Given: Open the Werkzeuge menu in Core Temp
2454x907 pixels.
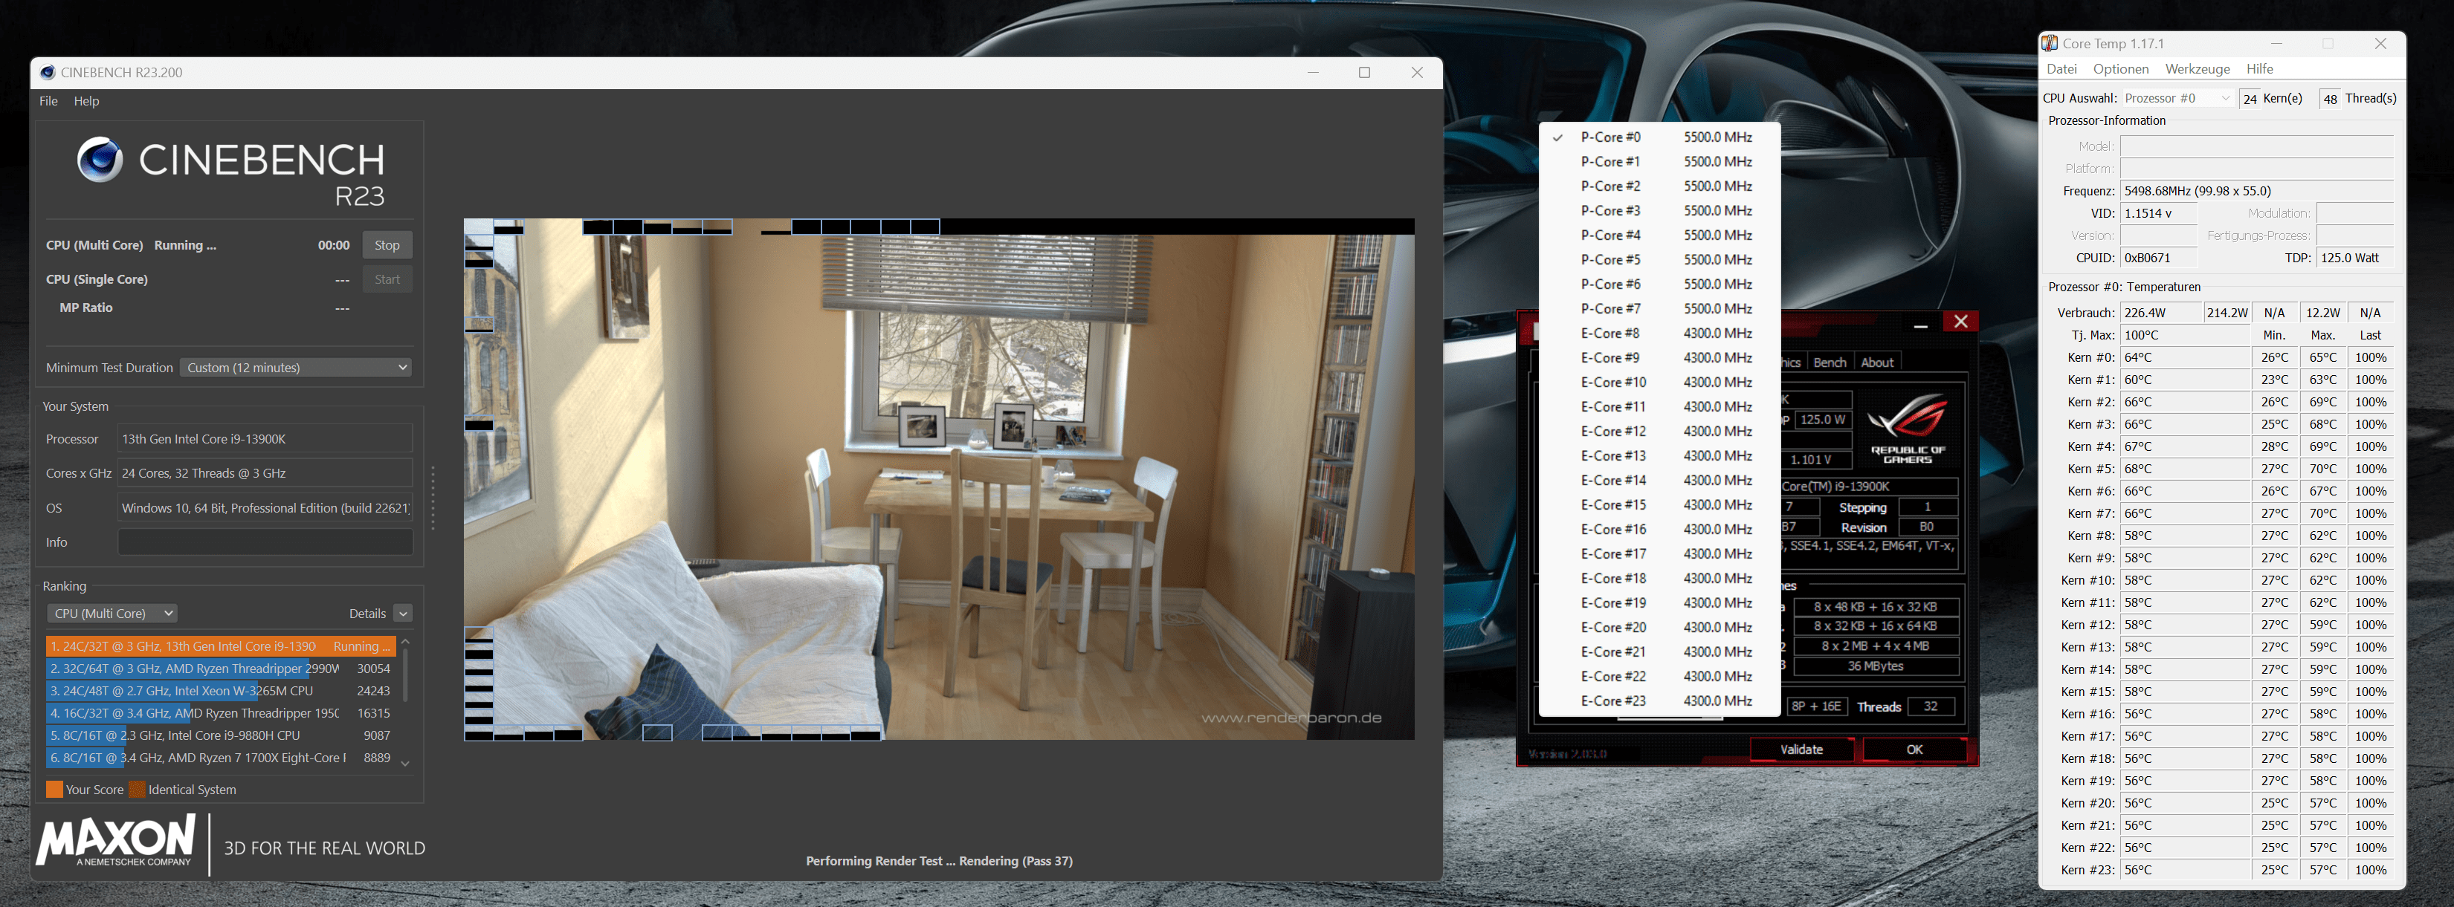Looking at the screenshot, I should click(x=2197, y=68).
